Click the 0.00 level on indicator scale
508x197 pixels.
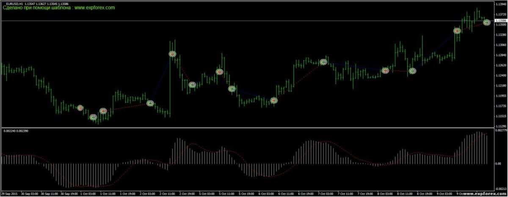tap(498, 163)
